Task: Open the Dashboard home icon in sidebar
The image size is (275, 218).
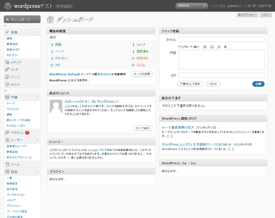Action: [7, 19]
